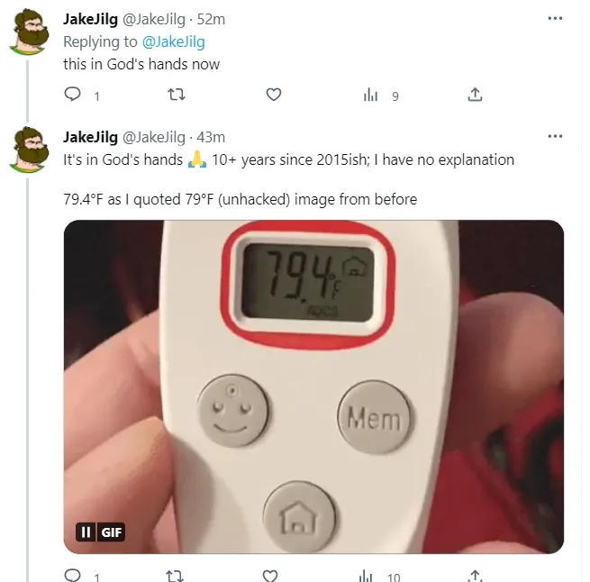590x582 pixels.
Task: Like the thermometer GIF tweet
Action: [269, 575]
